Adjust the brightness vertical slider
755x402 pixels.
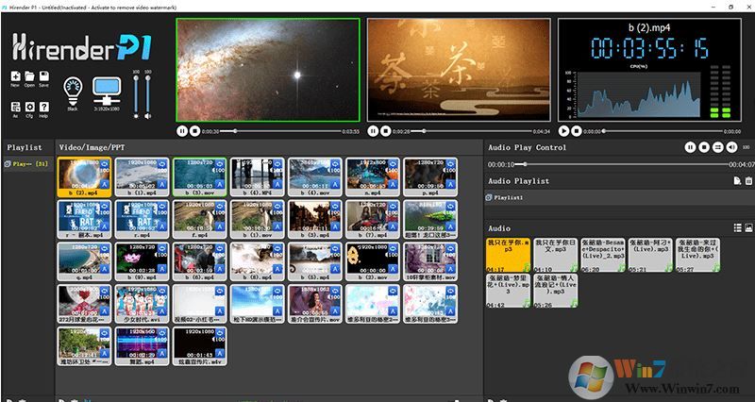pyautogui.click(x=136, y=93)
